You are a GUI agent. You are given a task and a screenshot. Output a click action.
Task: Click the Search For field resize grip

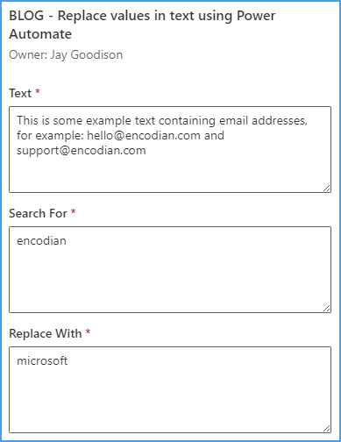[x=327, y=309]
